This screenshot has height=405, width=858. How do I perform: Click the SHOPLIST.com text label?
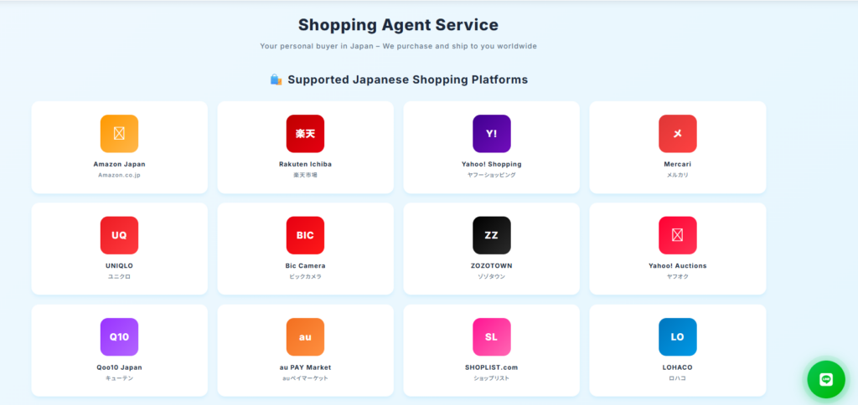pyautogui.click(x=491, y=367)
